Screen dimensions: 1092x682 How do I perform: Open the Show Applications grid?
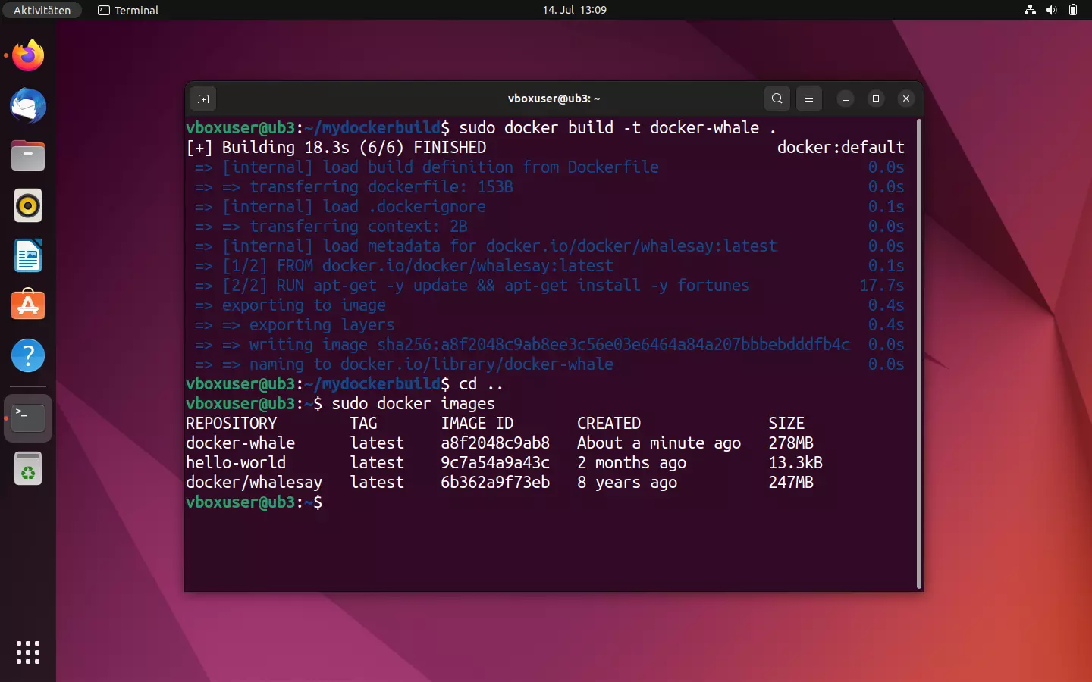(27, 652)
